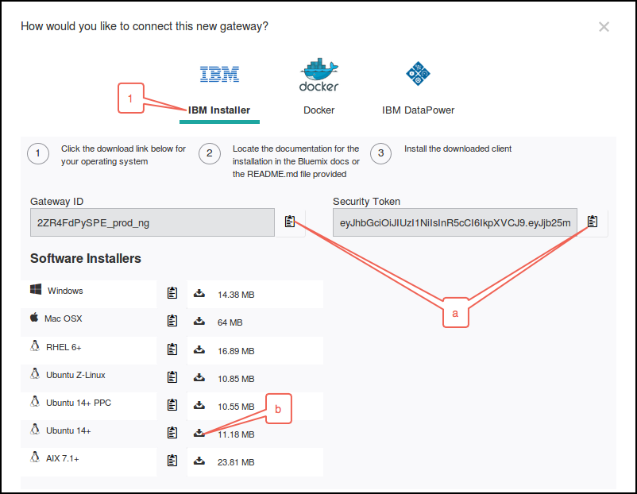The image size is (637, 494).
Task: Click the Ubuntu 14+ row label
Action: pos(68,430)
